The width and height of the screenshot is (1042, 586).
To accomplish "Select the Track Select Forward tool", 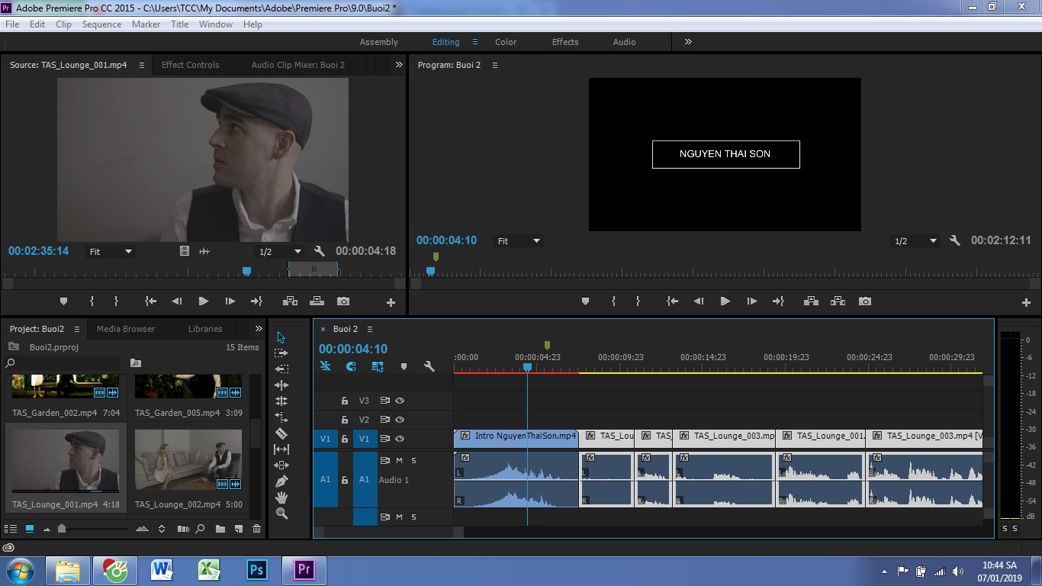I will [281, 353].
